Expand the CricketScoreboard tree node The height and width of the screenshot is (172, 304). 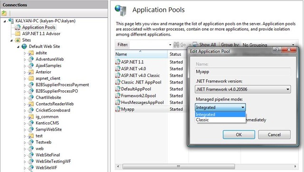[25, 110]
